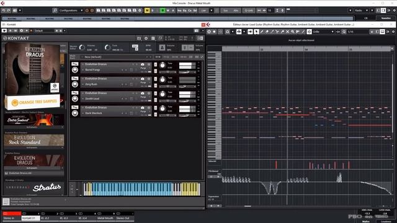Viewport: 397px width, 223px height.
Task: Select the Erase tool in Key Editor toolbar
Action: (x=267, y=32)
